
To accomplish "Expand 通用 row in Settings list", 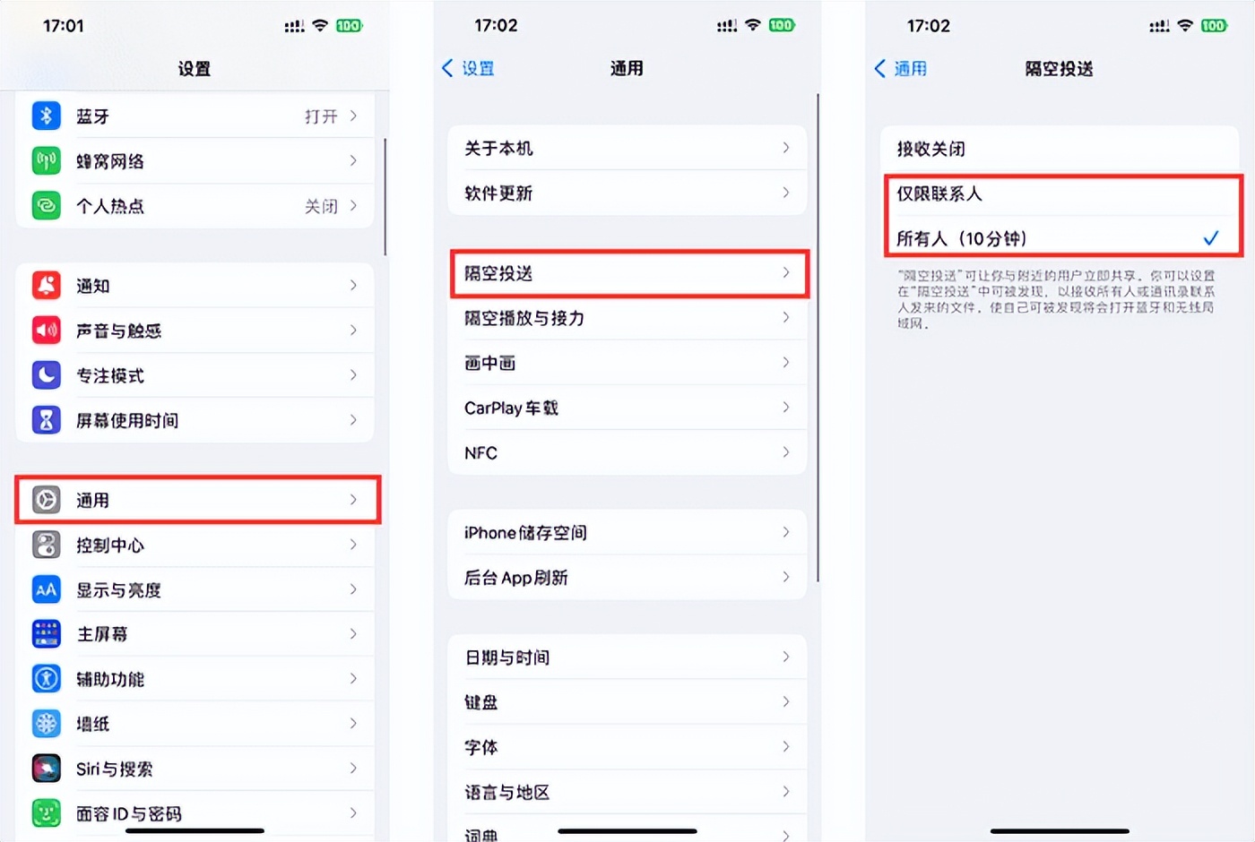I will (x=197, y=500).
